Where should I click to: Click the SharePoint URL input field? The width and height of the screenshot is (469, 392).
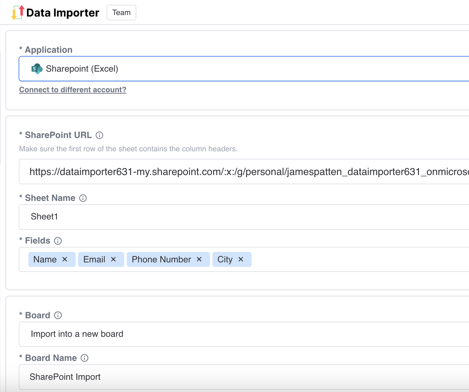pyautogui.click(x=244, y=172)
